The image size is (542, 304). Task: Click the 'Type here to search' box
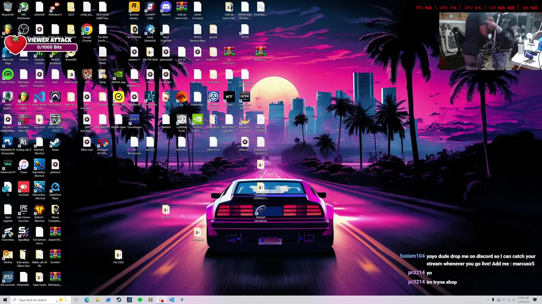click(x=40, y=300)
